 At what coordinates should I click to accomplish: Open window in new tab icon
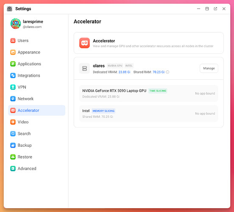(x=215, y=9)
